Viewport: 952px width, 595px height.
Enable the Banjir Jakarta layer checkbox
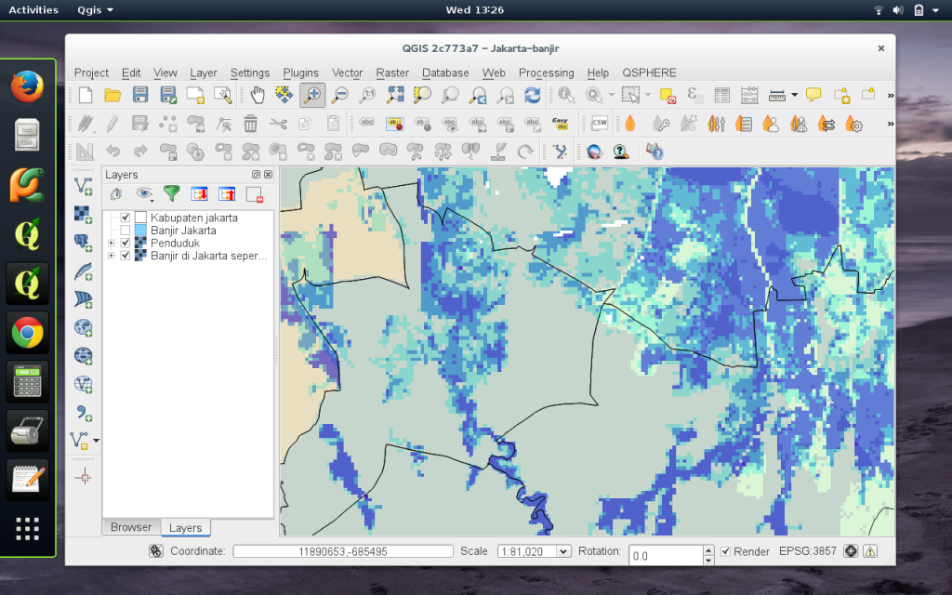[125, 230]
